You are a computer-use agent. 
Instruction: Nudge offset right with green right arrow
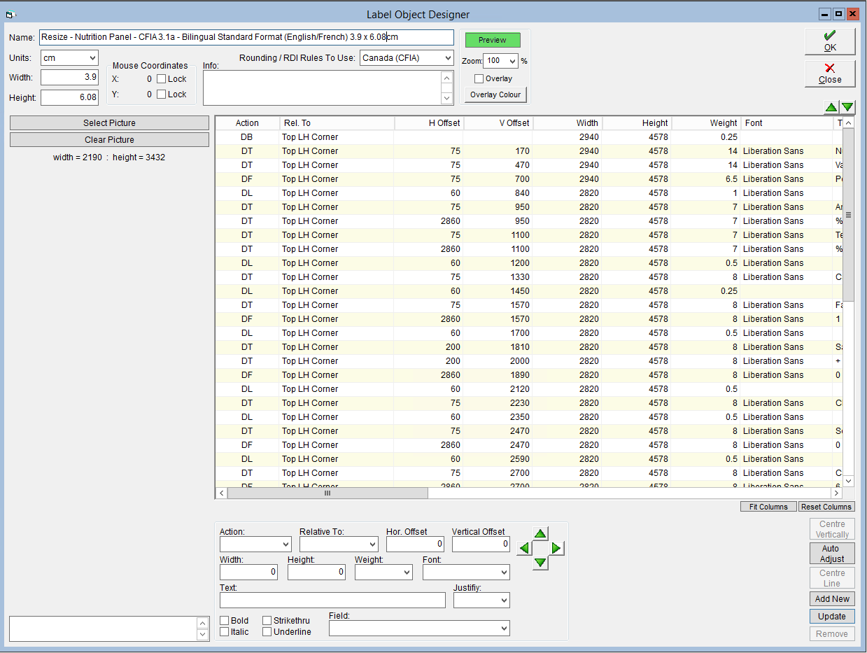[557, 548]
